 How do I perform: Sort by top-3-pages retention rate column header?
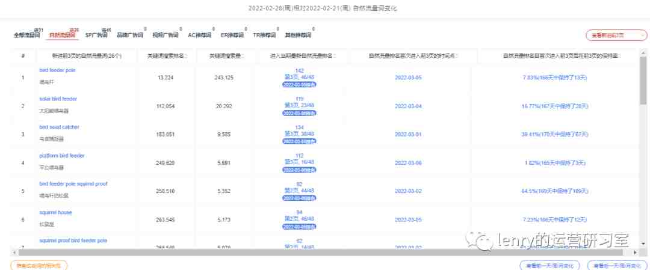tap(563, 55)
